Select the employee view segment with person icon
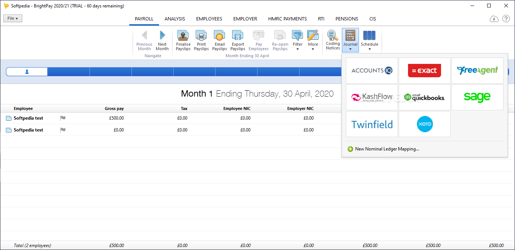The height and width of the screenshot is (250, 515). coord(27,72)
